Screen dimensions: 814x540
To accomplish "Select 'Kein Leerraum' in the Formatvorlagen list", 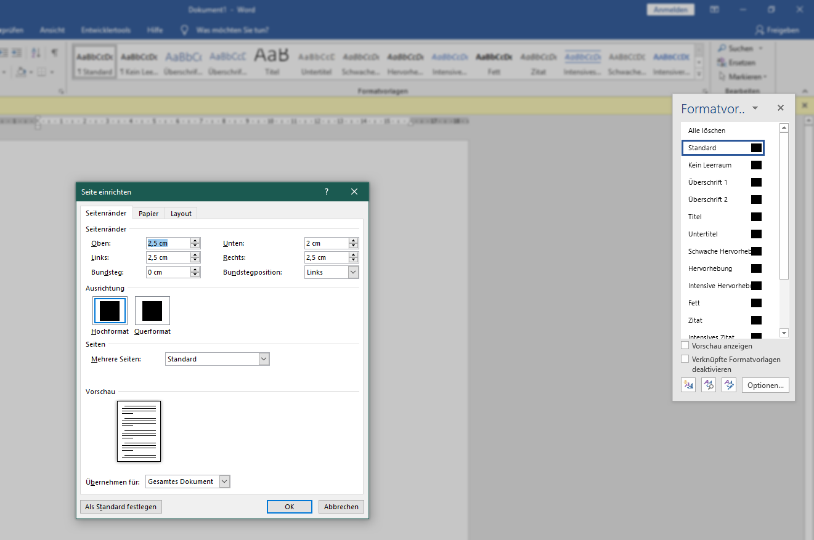I will click(723, 165).
